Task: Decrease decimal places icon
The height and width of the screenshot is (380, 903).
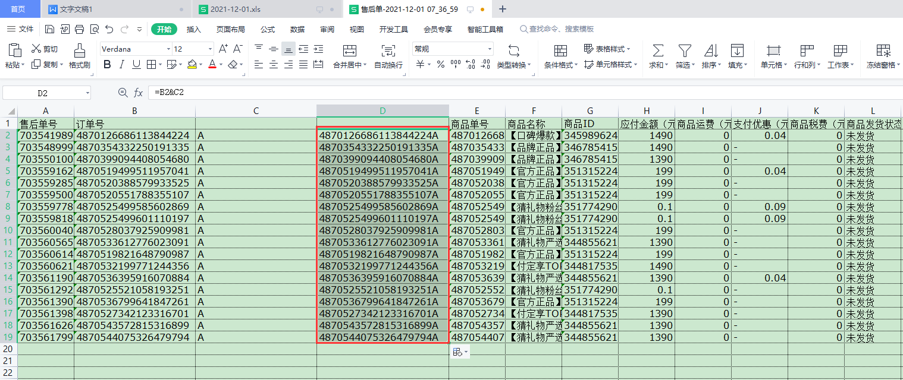Action: tap(485, 64)
